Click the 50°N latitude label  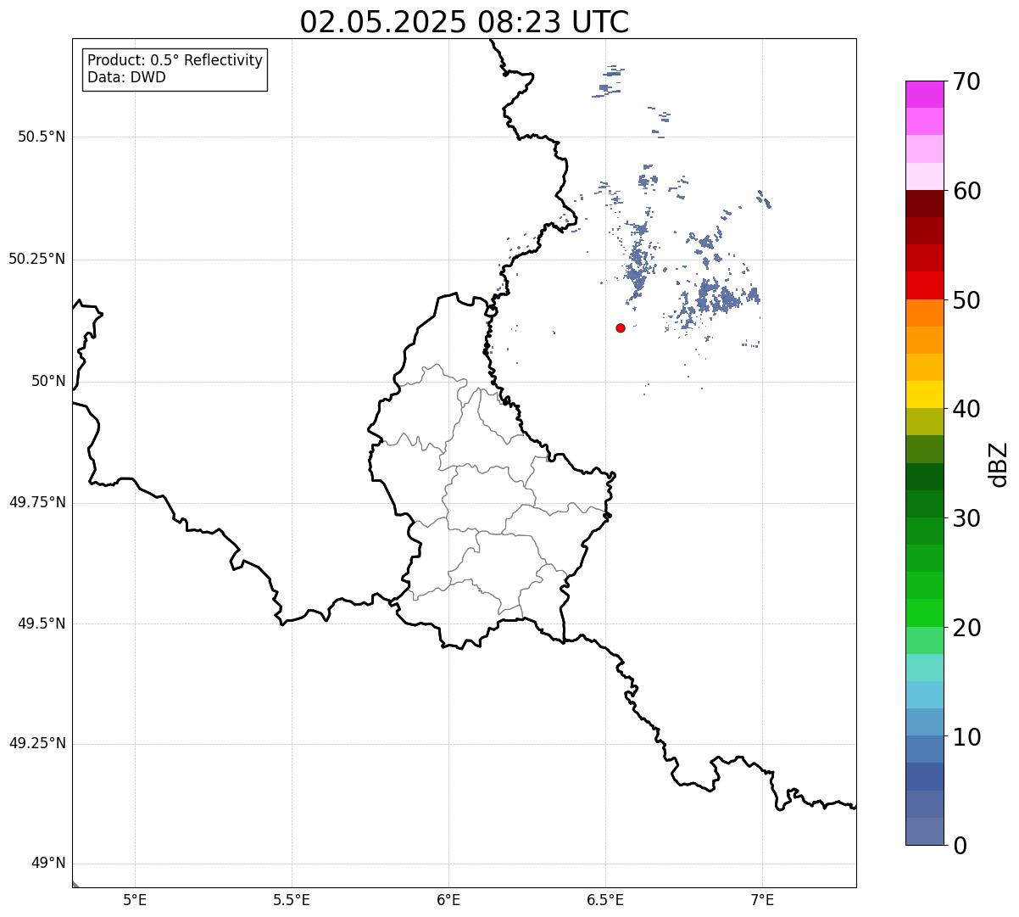(x=48, y=381)
